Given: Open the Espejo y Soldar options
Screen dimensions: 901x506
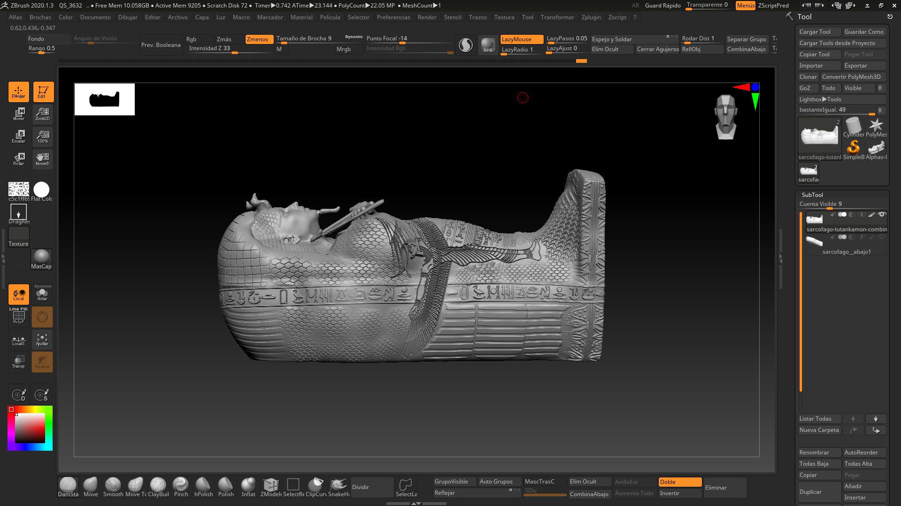Looking at the screenshot, I should pos(634,39).
